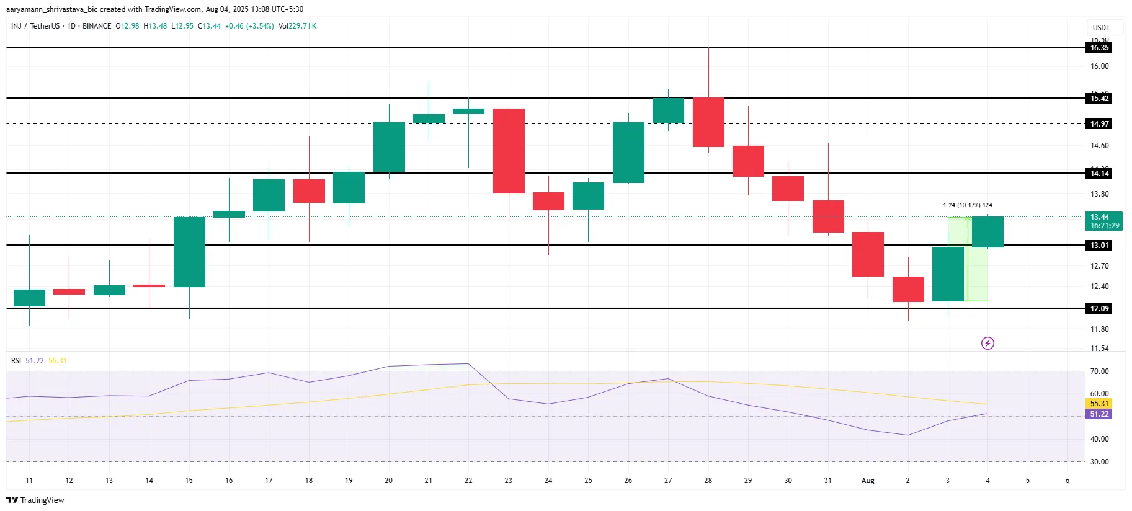Click the 14.14 horizontal line label

tap(1099, 173)
